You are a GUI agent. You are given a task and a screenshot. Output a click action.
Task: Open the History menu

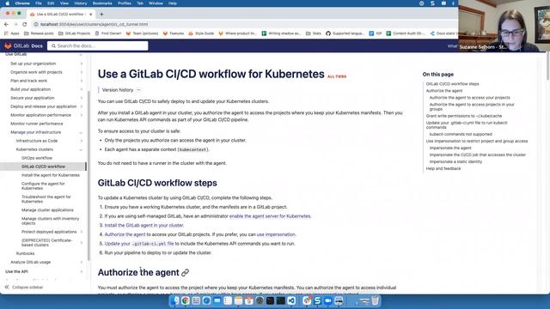click(80, 3)
